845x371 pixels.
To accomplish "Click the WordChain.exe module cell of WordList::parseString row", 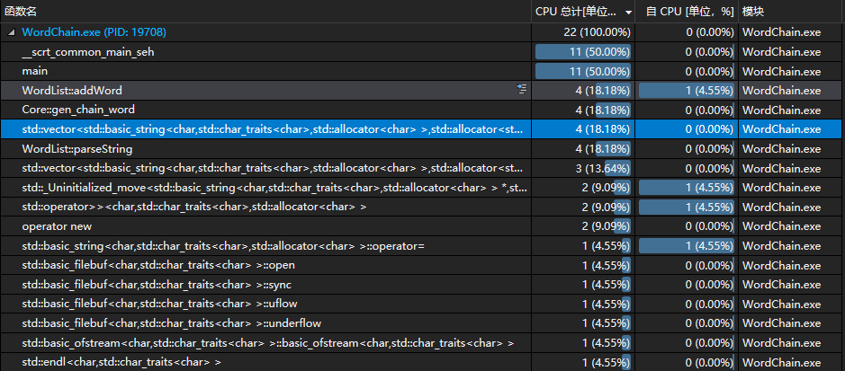I will click(x=791, y=148).
